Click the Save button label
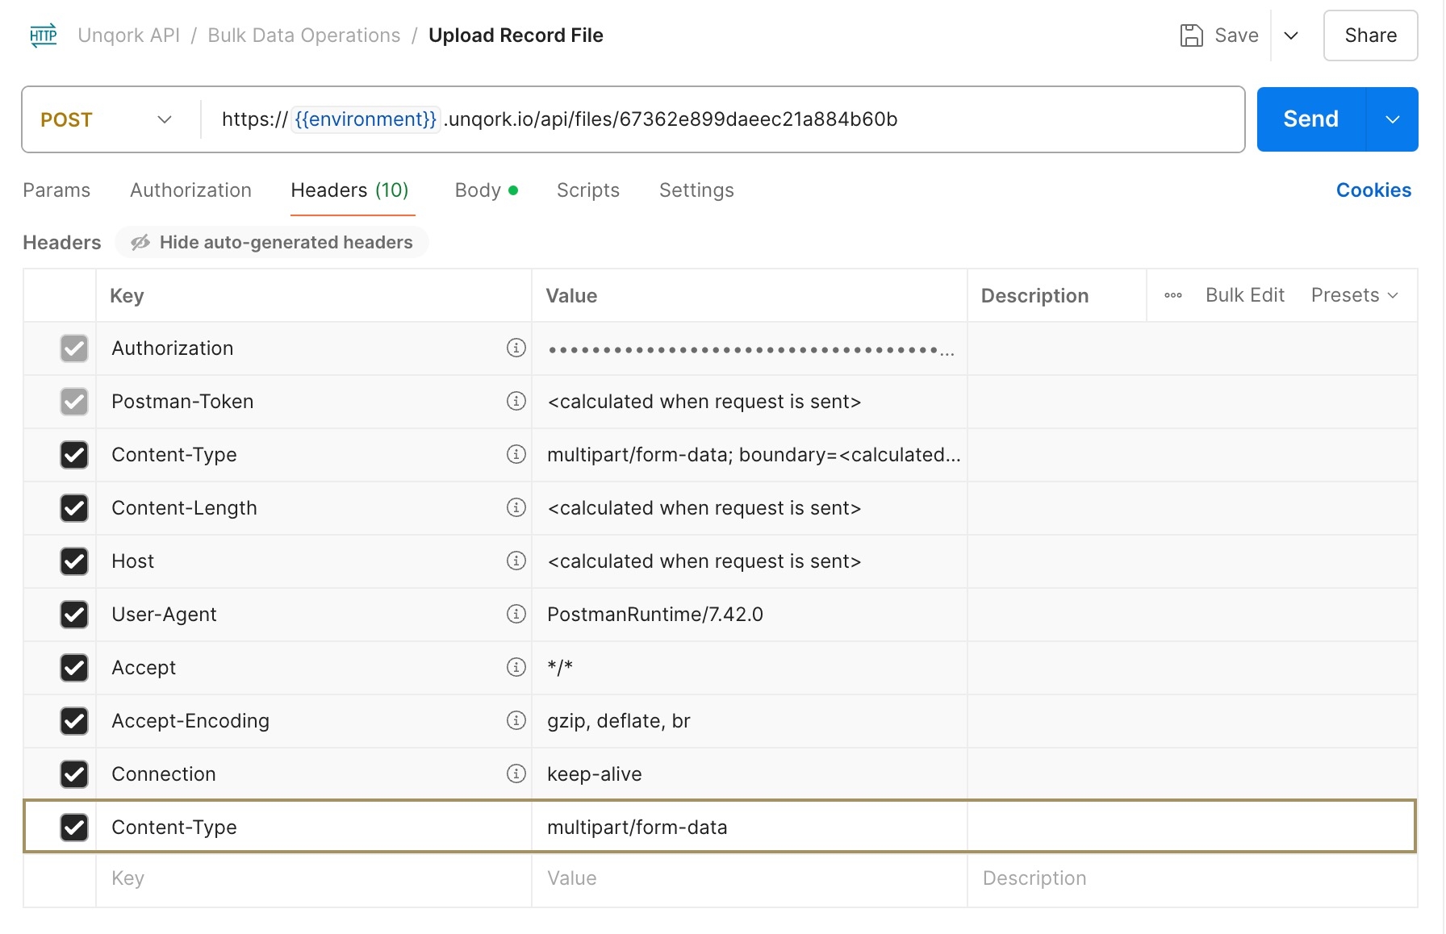 click(x=1236, y=35)
